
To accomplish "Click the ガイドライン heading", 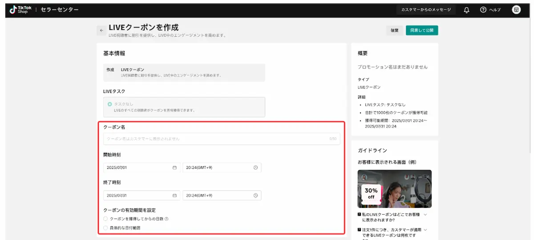I will coord(372,151).
